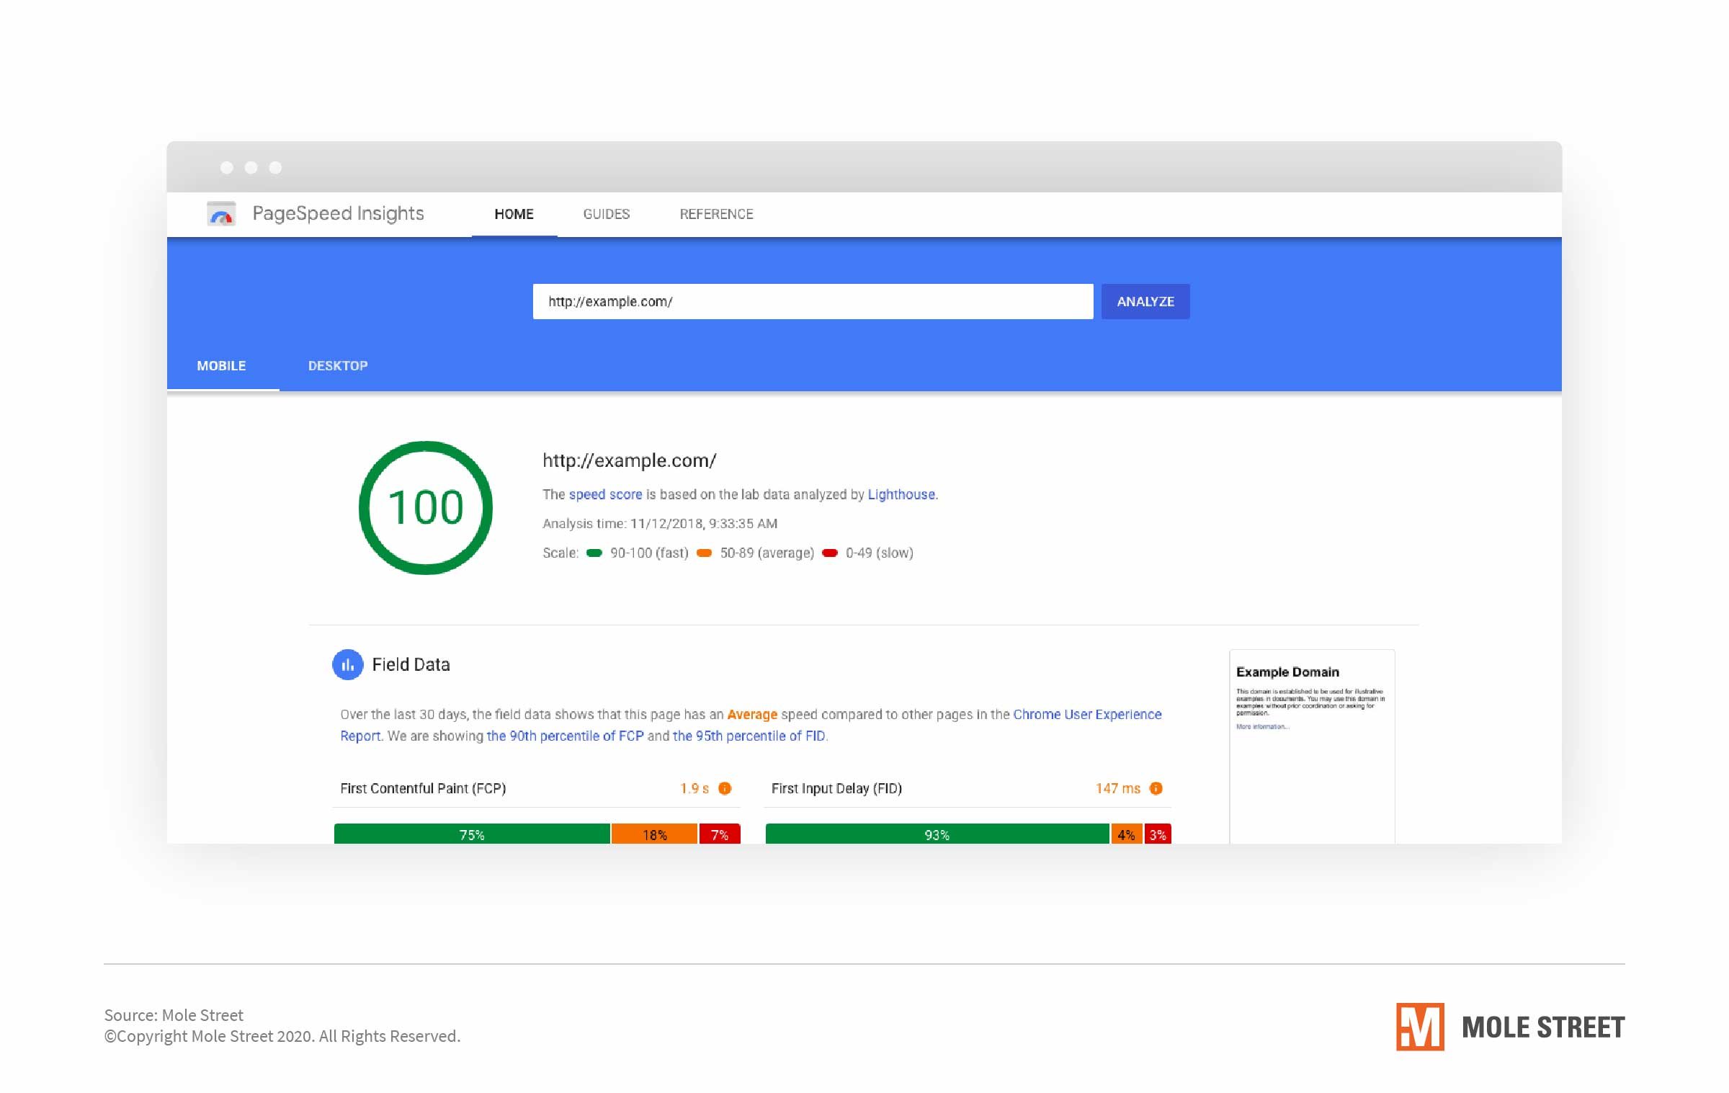Click the green 75% FCP bar segment

[472, 834]
